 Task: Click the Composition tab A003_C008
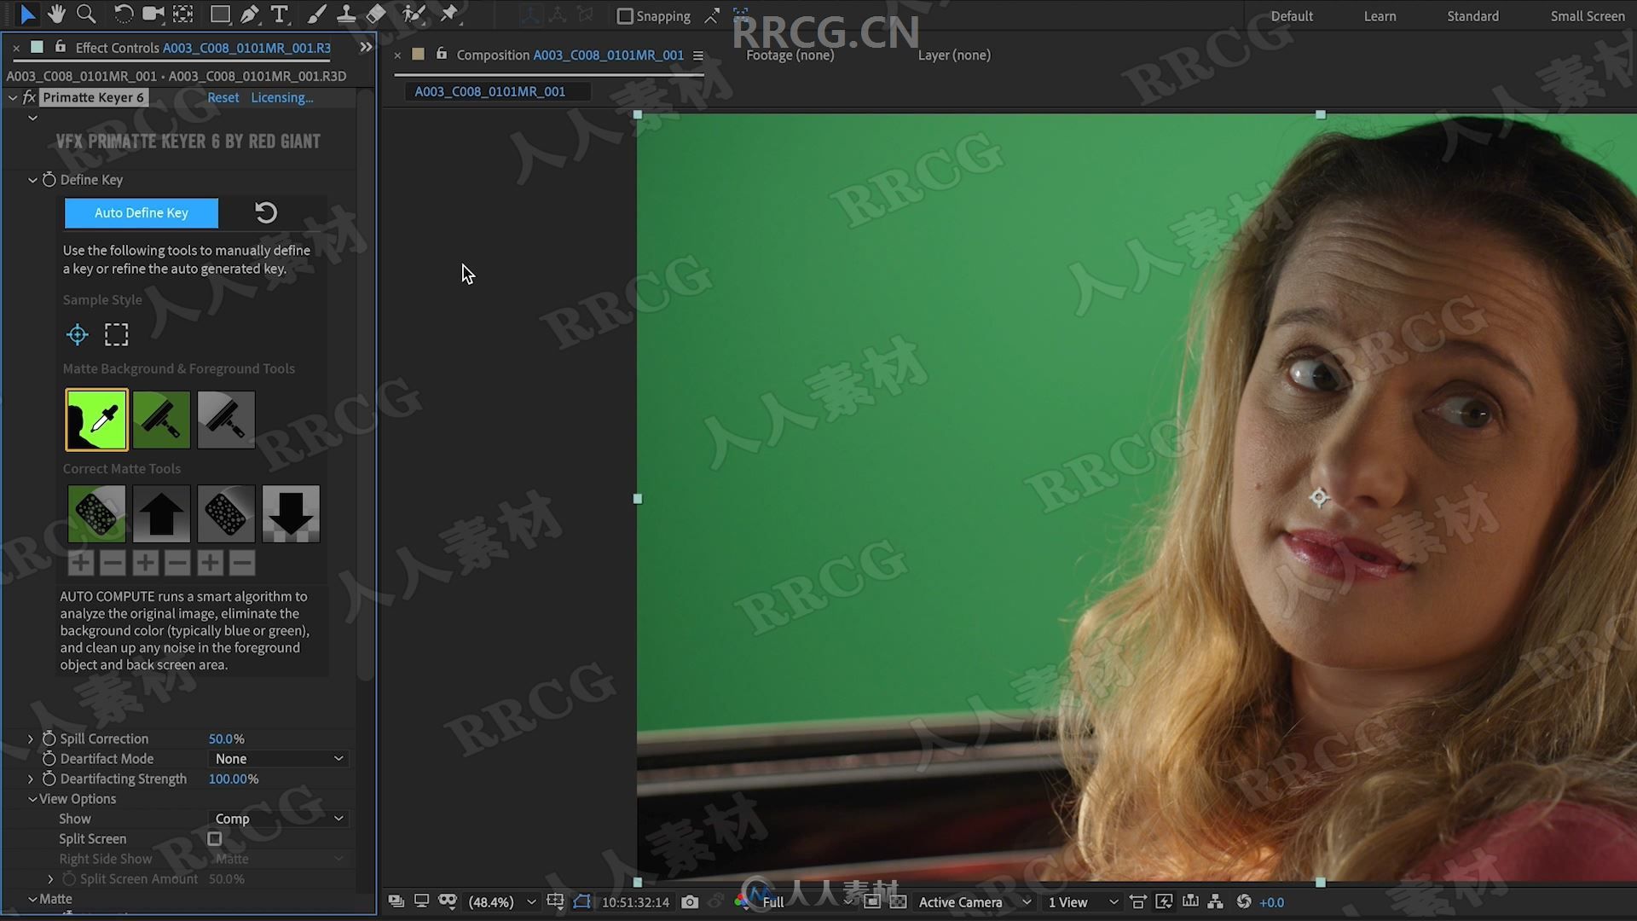click(570, 54)
